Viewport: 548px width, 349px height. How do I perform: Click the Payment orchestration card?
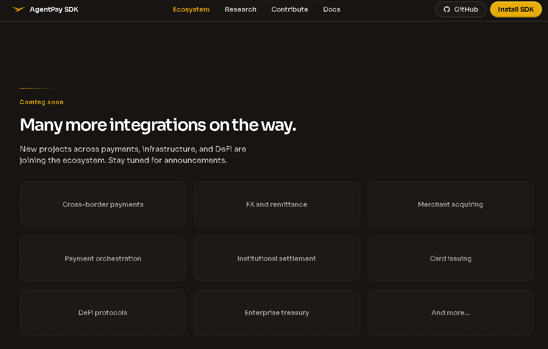[103, 258]
